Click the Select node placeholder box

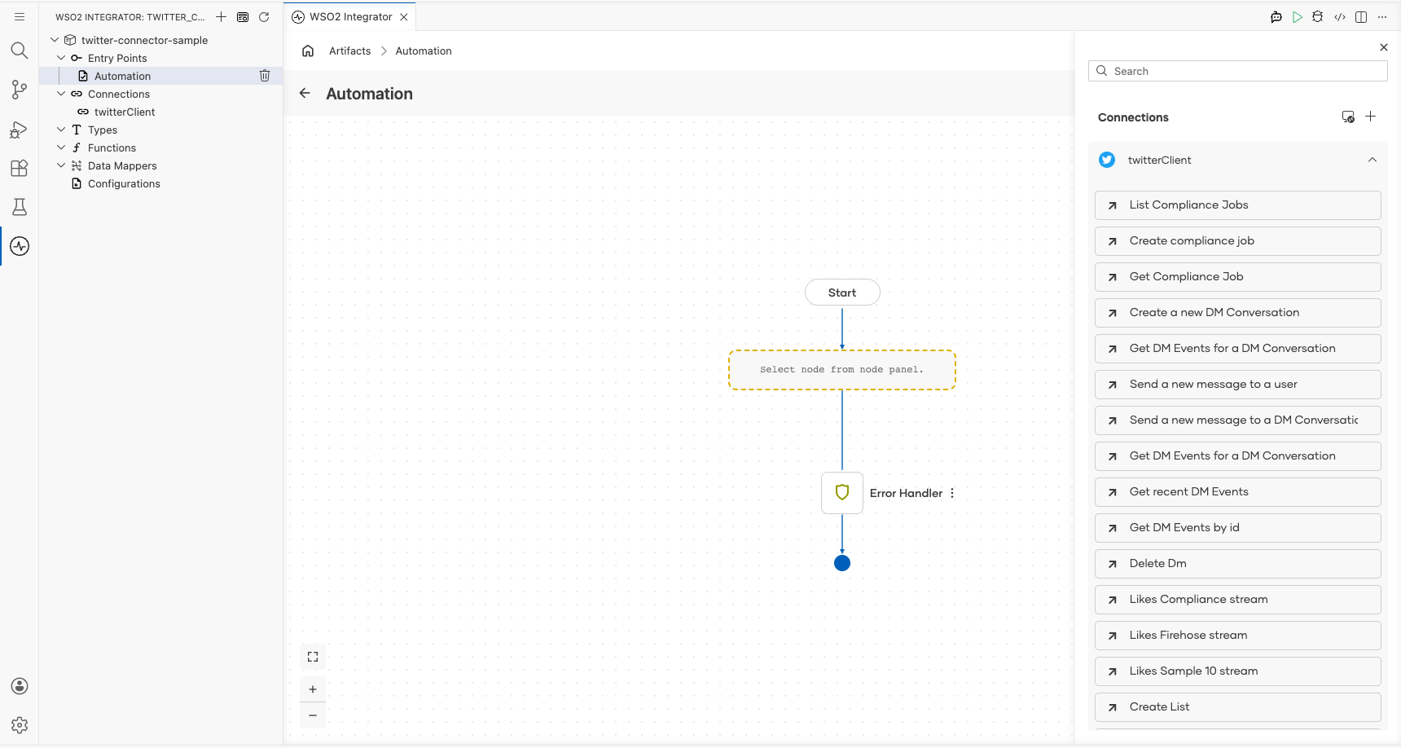point(842,370)
